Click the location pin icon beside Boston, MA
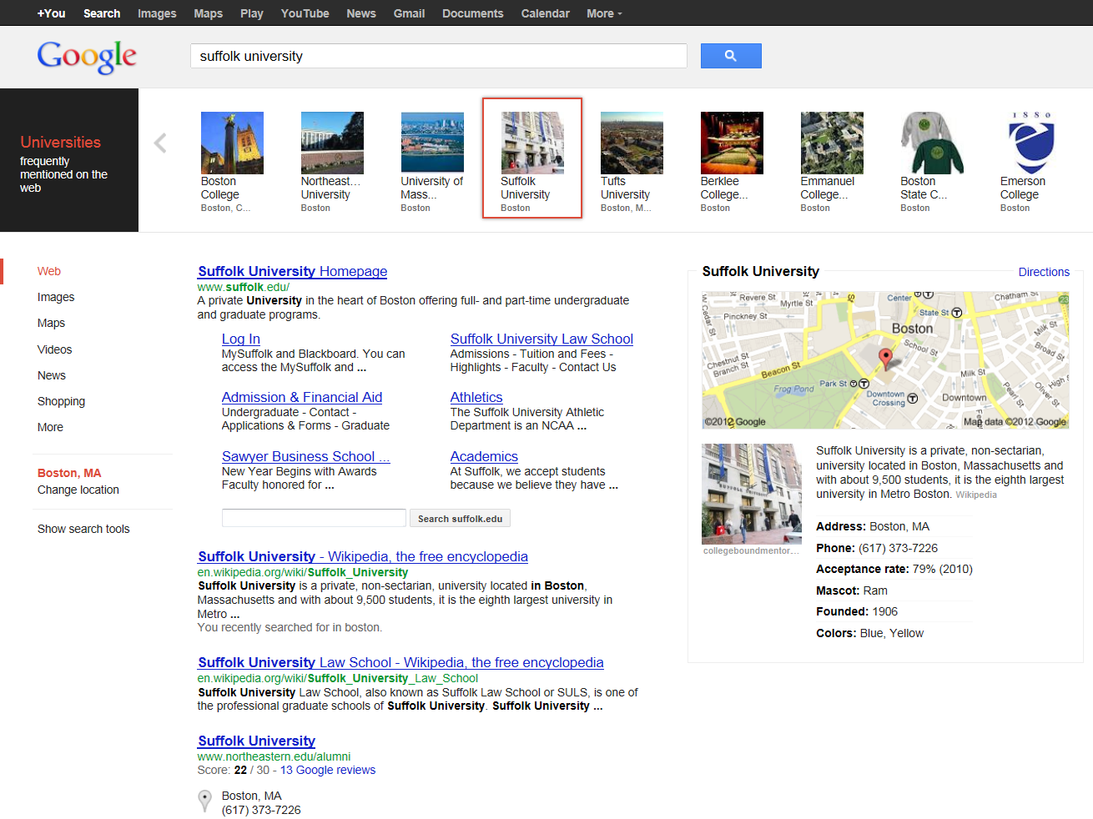This screenshot has width=1093, height=819. [204, 801]
